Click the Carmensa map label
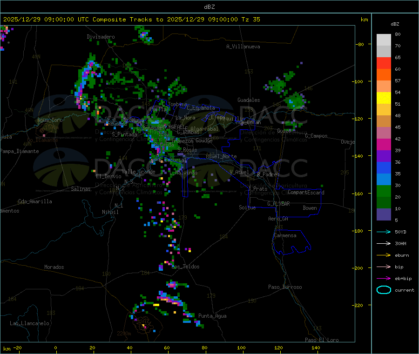The height and width of the screenshot is (354, 419). (285, 236)
